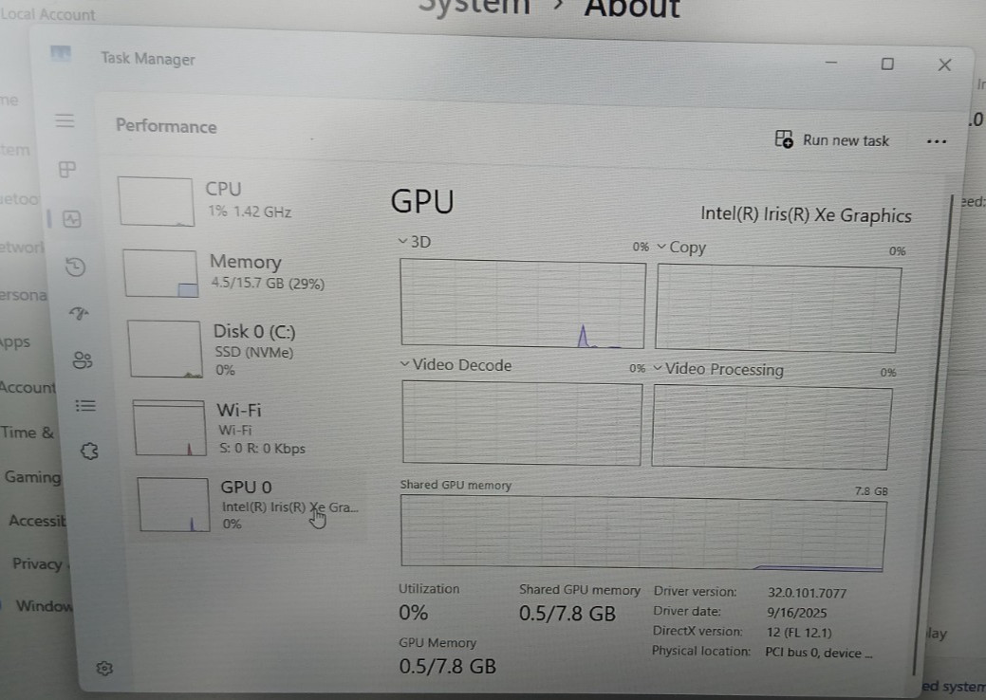Image resolution: width=986 pixels, height=700 pixels.
Task: Click the Copy utilization graph
Action: click(x=778, y=308)
